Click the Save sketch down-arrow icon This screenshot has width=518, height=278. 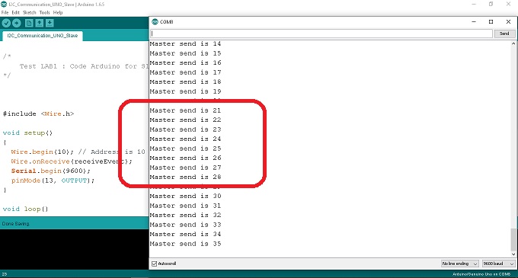[x=50, y=23]
